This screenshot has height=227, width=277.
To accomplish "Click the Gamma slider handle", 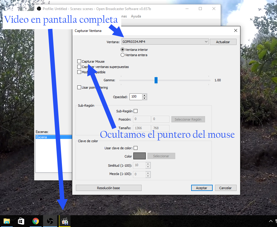I will coord(156,80).
